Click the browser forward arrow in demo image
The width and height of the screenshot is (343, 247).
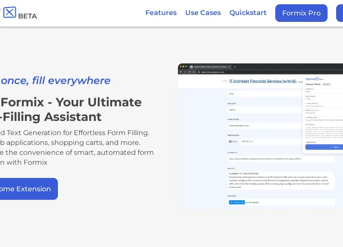184,72
